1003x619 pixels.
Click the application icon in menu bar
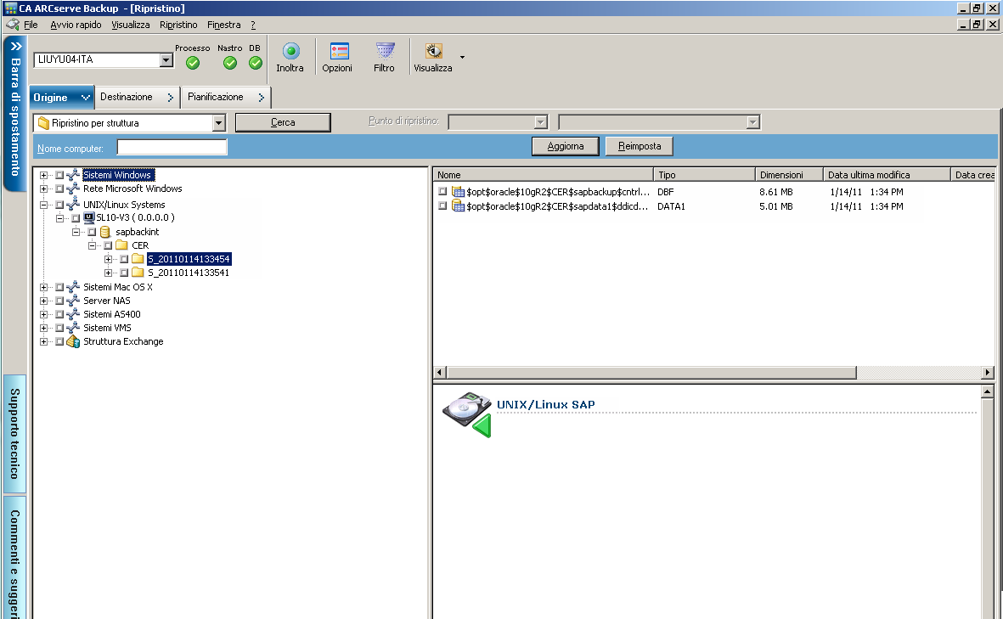(x=12, y=25)
